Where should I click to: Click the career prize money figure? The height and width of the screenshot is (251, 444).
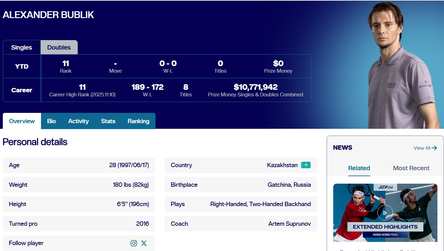point(255,87)
